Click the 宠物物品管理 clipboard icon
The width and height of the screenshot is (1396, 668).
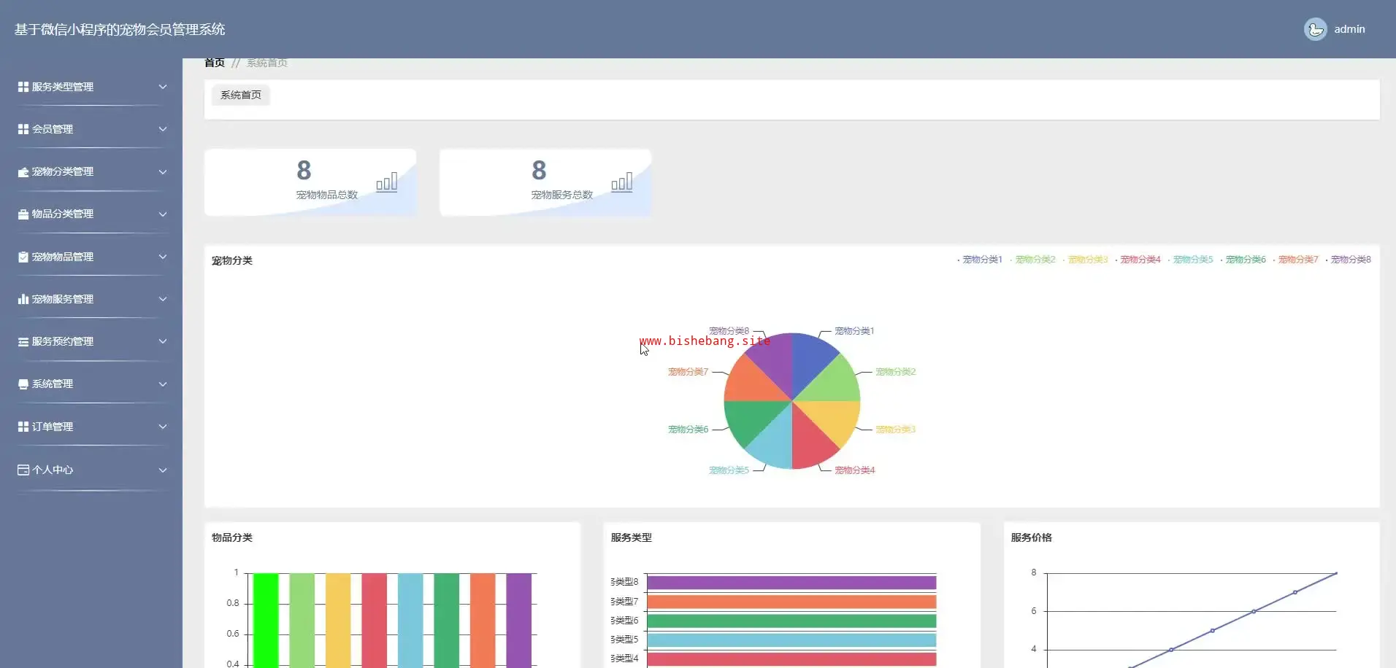tap(23, 257)
